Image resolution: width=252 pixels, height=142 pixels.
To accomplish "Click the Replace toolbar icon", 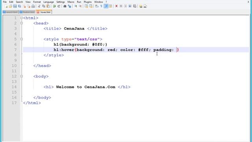I will pos(69,6).
